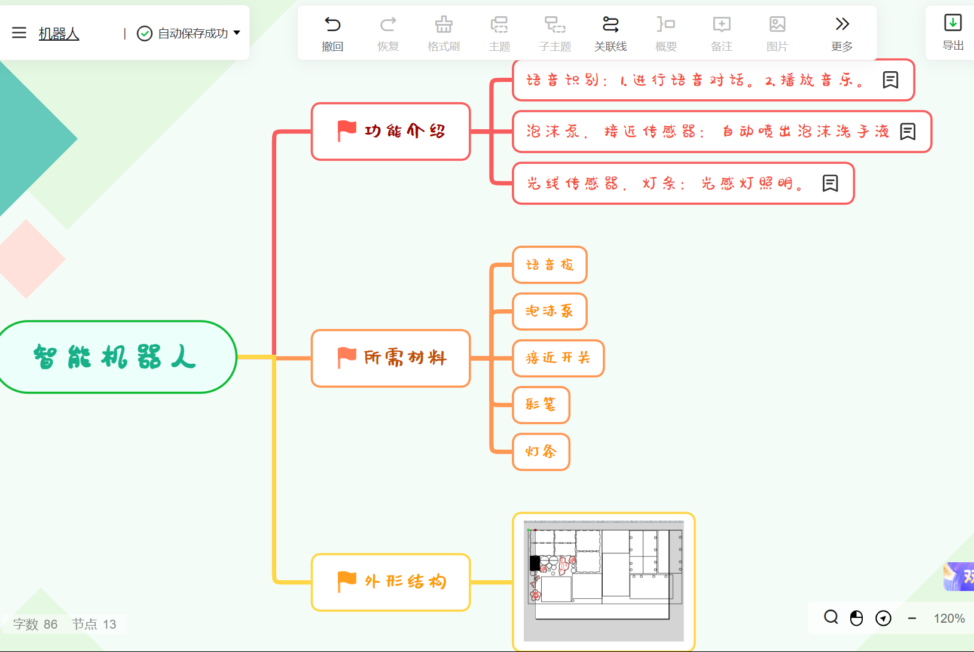Click the orange flag on 所需材料
Screen dimensions: 974x652
(x=347, y=358)
